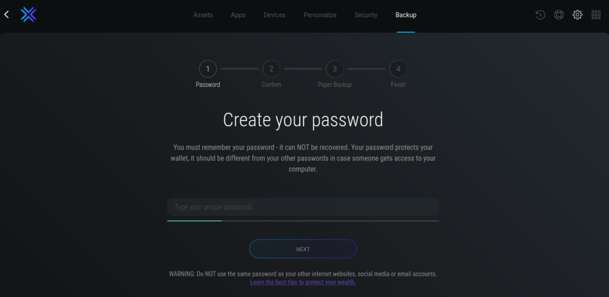
Task: Focus the unique password input field
Action: coord(303,208)
